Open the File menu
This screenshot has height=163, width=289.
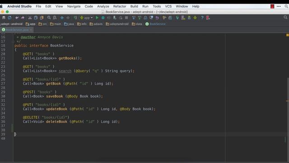[38, 6]
